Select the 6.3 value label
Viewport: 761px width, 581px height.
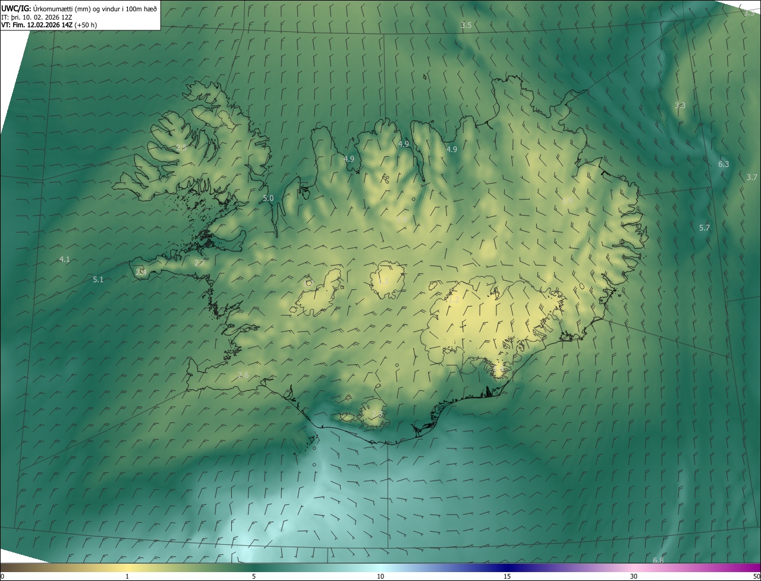[723, 164]
